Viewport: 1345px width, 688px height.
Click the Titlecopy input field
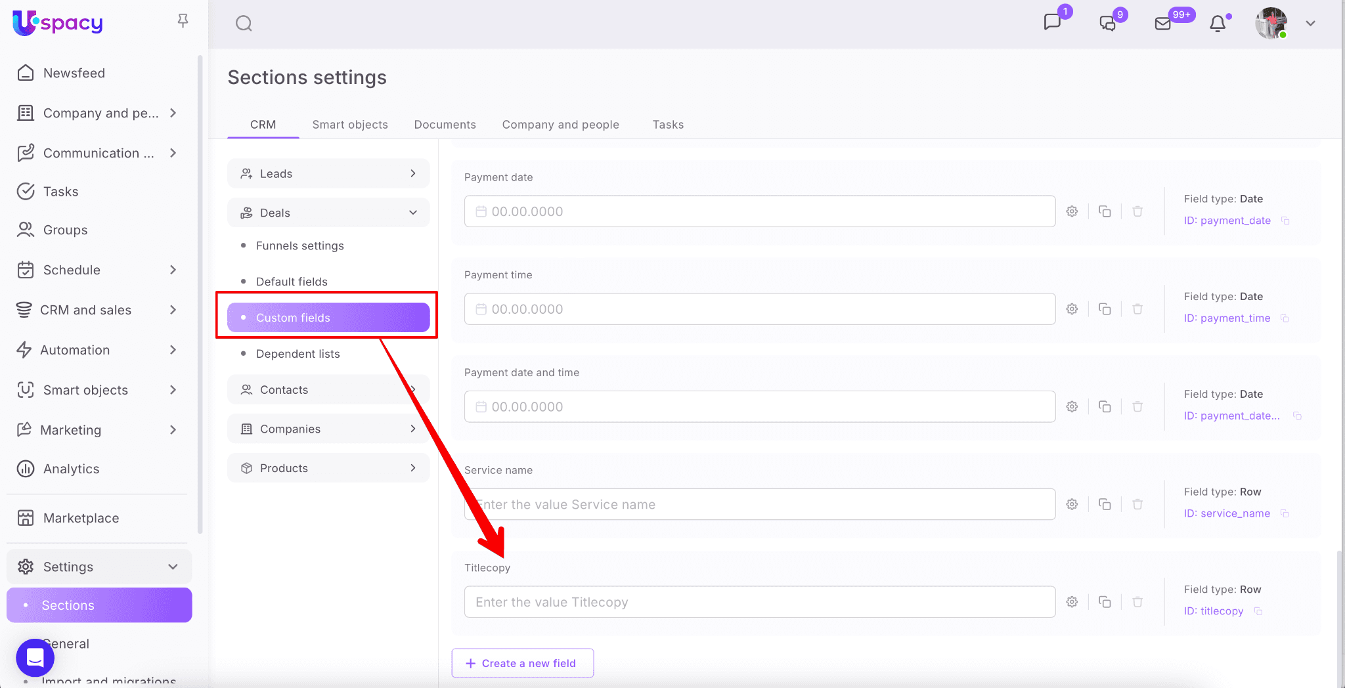[x=759, y=602]
